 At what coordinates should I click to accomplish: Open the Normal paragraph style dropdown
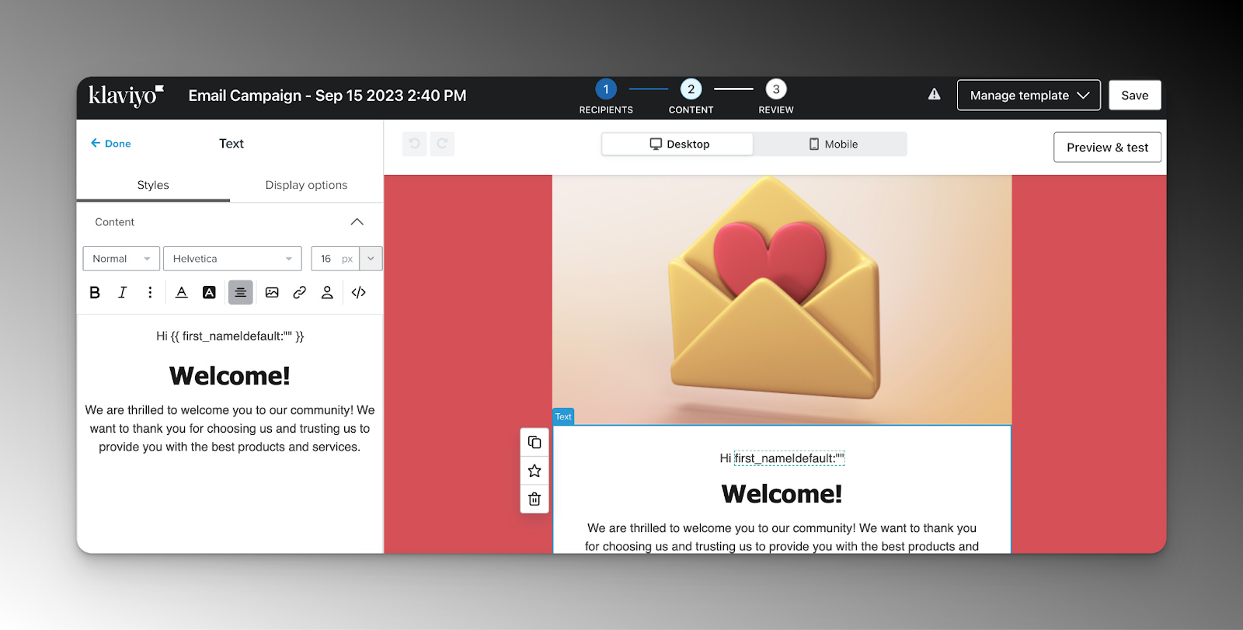point(121,259)
